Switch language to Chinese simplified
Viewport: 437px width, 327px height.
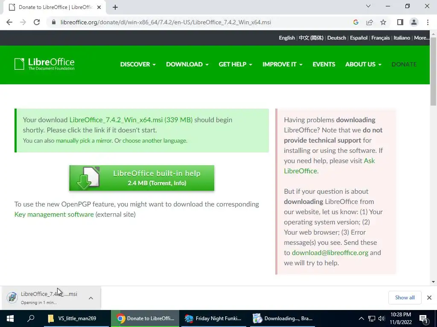[x=311, y=38]
